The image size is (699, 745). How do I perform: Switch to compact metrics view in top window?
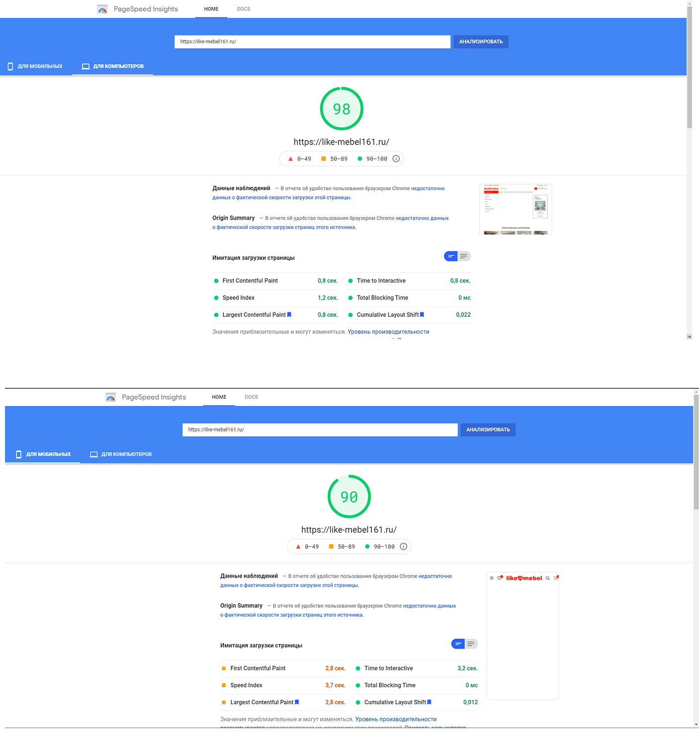click(x=451, y=256)
